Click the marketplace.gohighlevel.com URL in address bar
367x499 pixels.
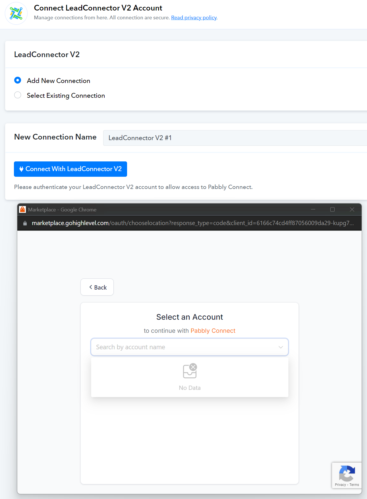pyautogui.click(x=193, y=223)
